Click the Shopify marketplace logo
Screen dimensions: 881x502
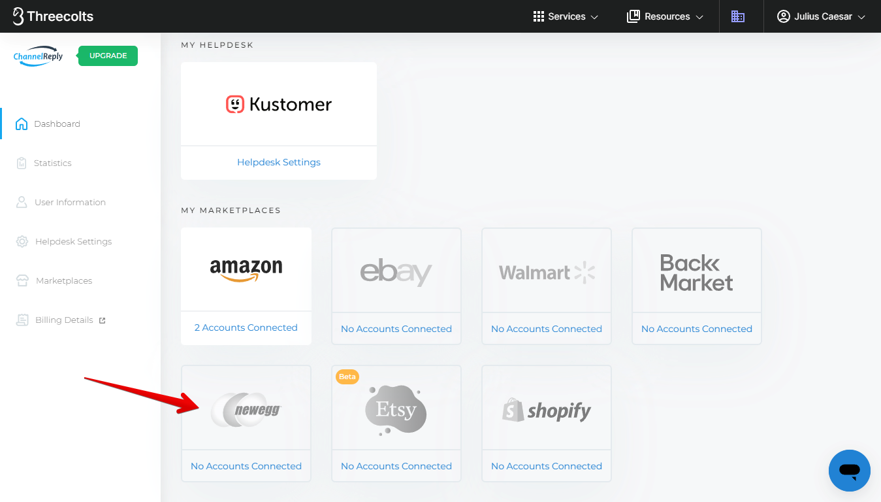[547, 410]
